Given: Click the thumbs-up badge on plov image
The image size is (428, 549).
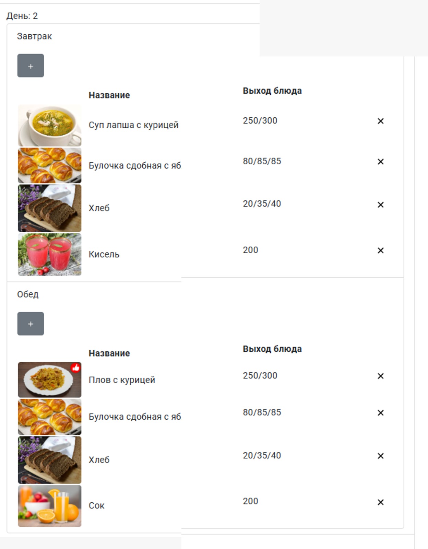Looking at the screenshot, I should [76, 368].
